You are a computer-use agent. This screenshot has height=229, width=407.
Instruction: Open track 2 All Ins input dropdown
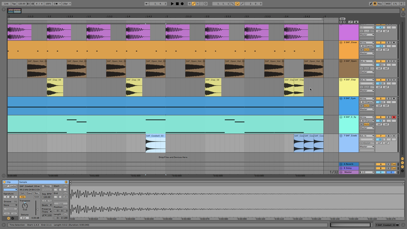(x=367, y=42)
